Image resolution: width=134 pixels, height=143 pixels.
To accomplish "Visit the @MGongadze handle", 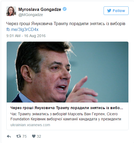I will [x=31, y=15].
